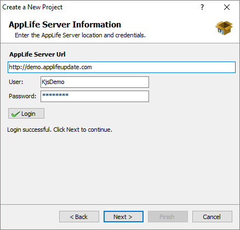
Task: Click the 'Create a New Project' title bar
Action: point(32,7)
